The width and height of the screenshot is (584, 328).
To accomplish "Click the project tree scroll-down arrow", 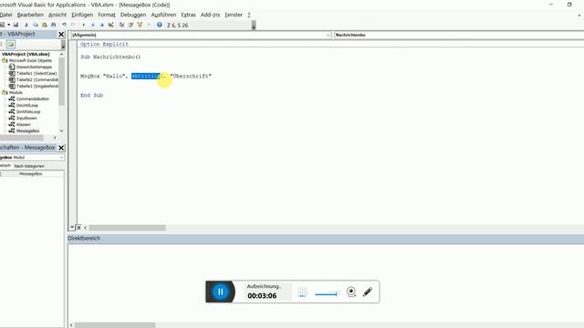I will pyautogui.click(x=61, y=131).
